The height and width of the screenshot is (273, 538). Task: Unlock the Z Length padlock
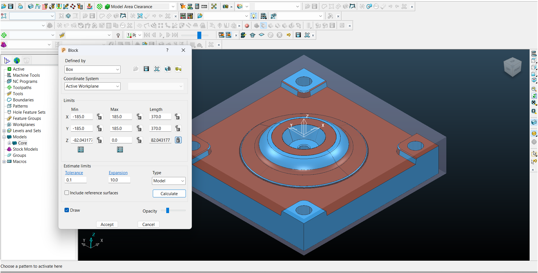coord(178,140)
